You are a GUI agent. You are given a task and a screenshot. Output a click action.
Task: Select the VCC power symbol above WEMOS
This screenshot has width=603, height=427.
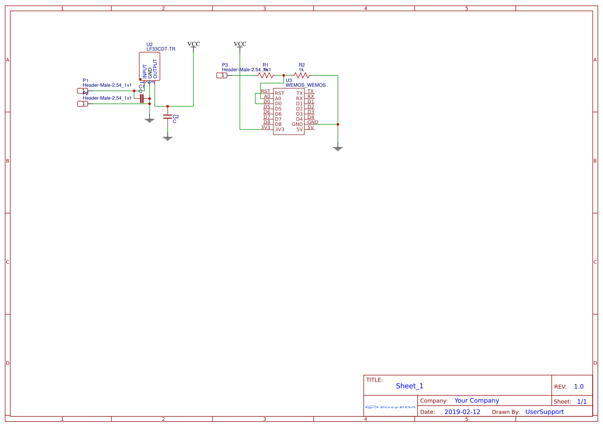[x=240, y=45]
